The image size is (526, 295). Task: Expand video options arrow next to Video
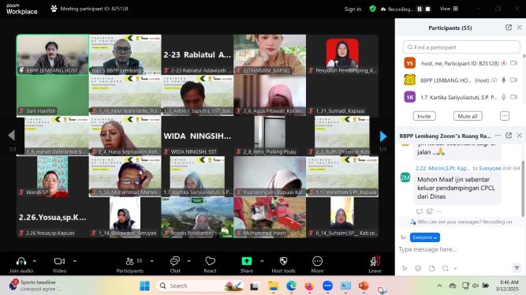click(75, 261)
